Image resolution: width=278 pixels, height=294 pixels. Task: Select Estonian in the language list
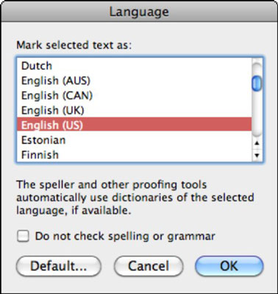coord(135,140)
